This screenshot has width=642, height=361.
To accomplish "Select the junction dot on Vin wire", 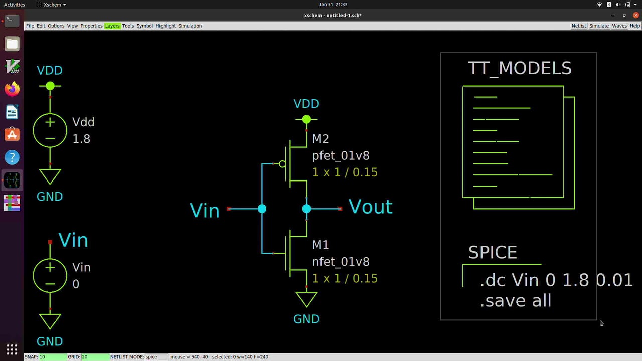I will (262, 209).
